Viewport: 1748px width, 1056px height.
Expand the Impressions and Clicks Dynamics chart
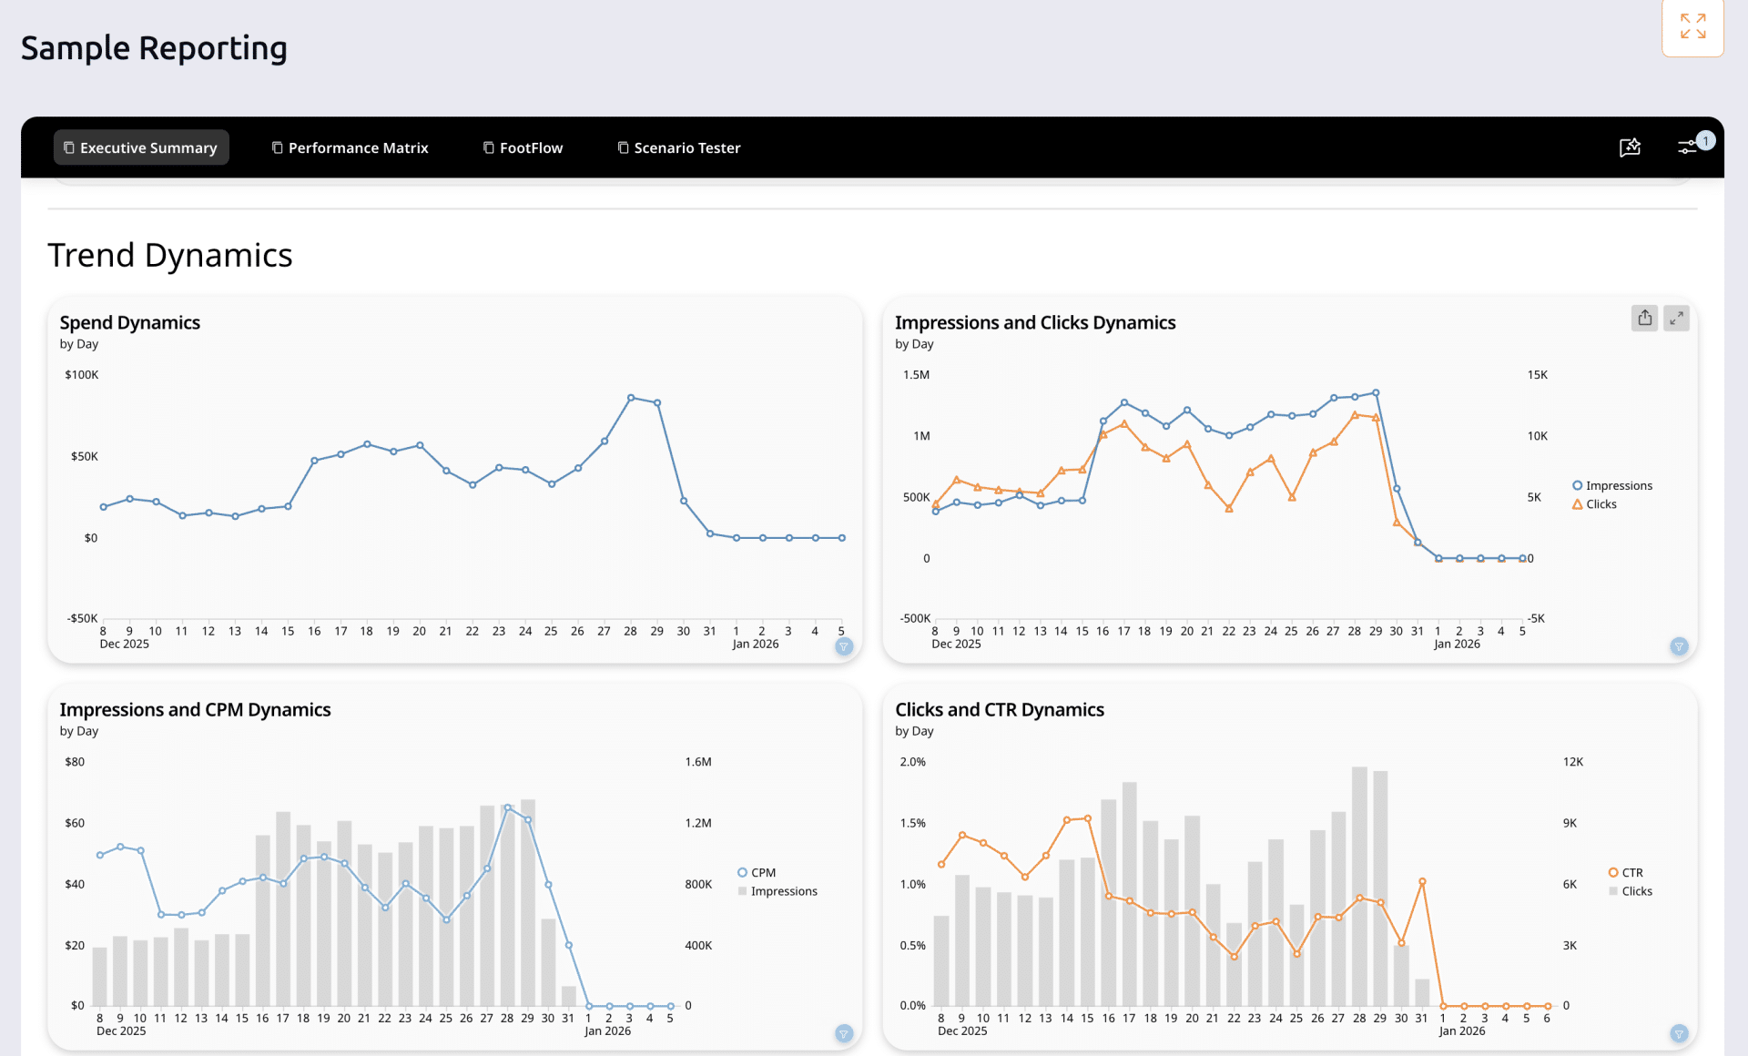(1676, 318)
